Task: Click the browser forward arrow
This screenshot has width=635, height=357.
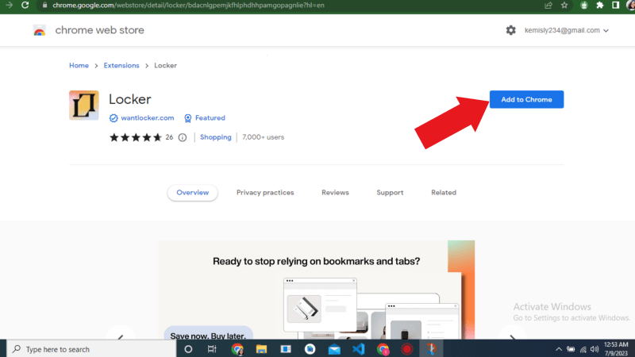Action: click(9, 6)
